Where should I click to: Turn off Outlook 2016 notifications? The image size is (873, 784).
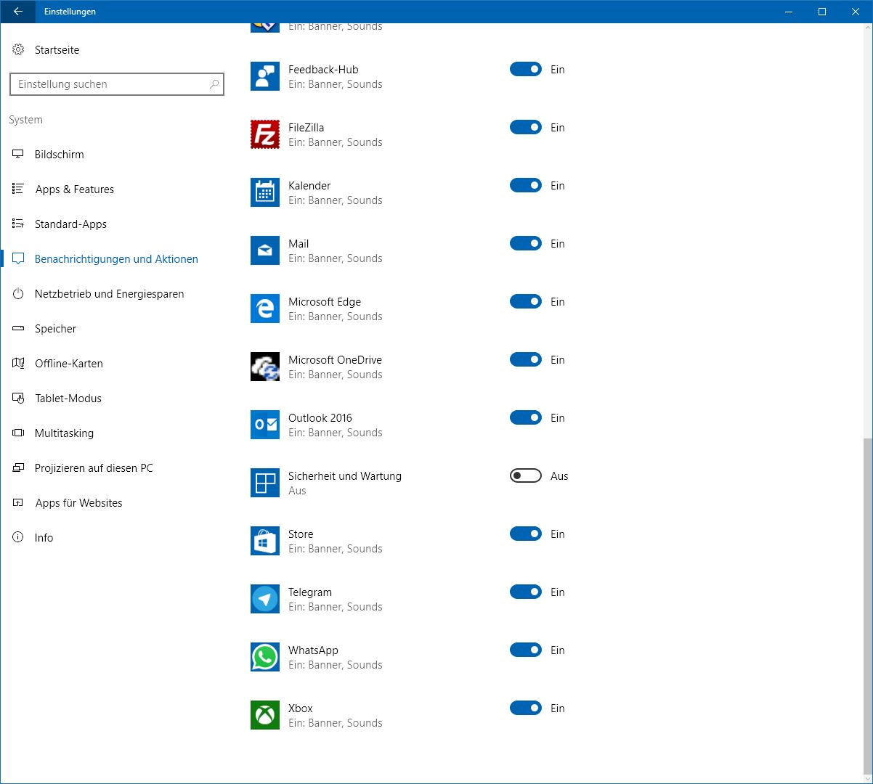click(526, 417)
